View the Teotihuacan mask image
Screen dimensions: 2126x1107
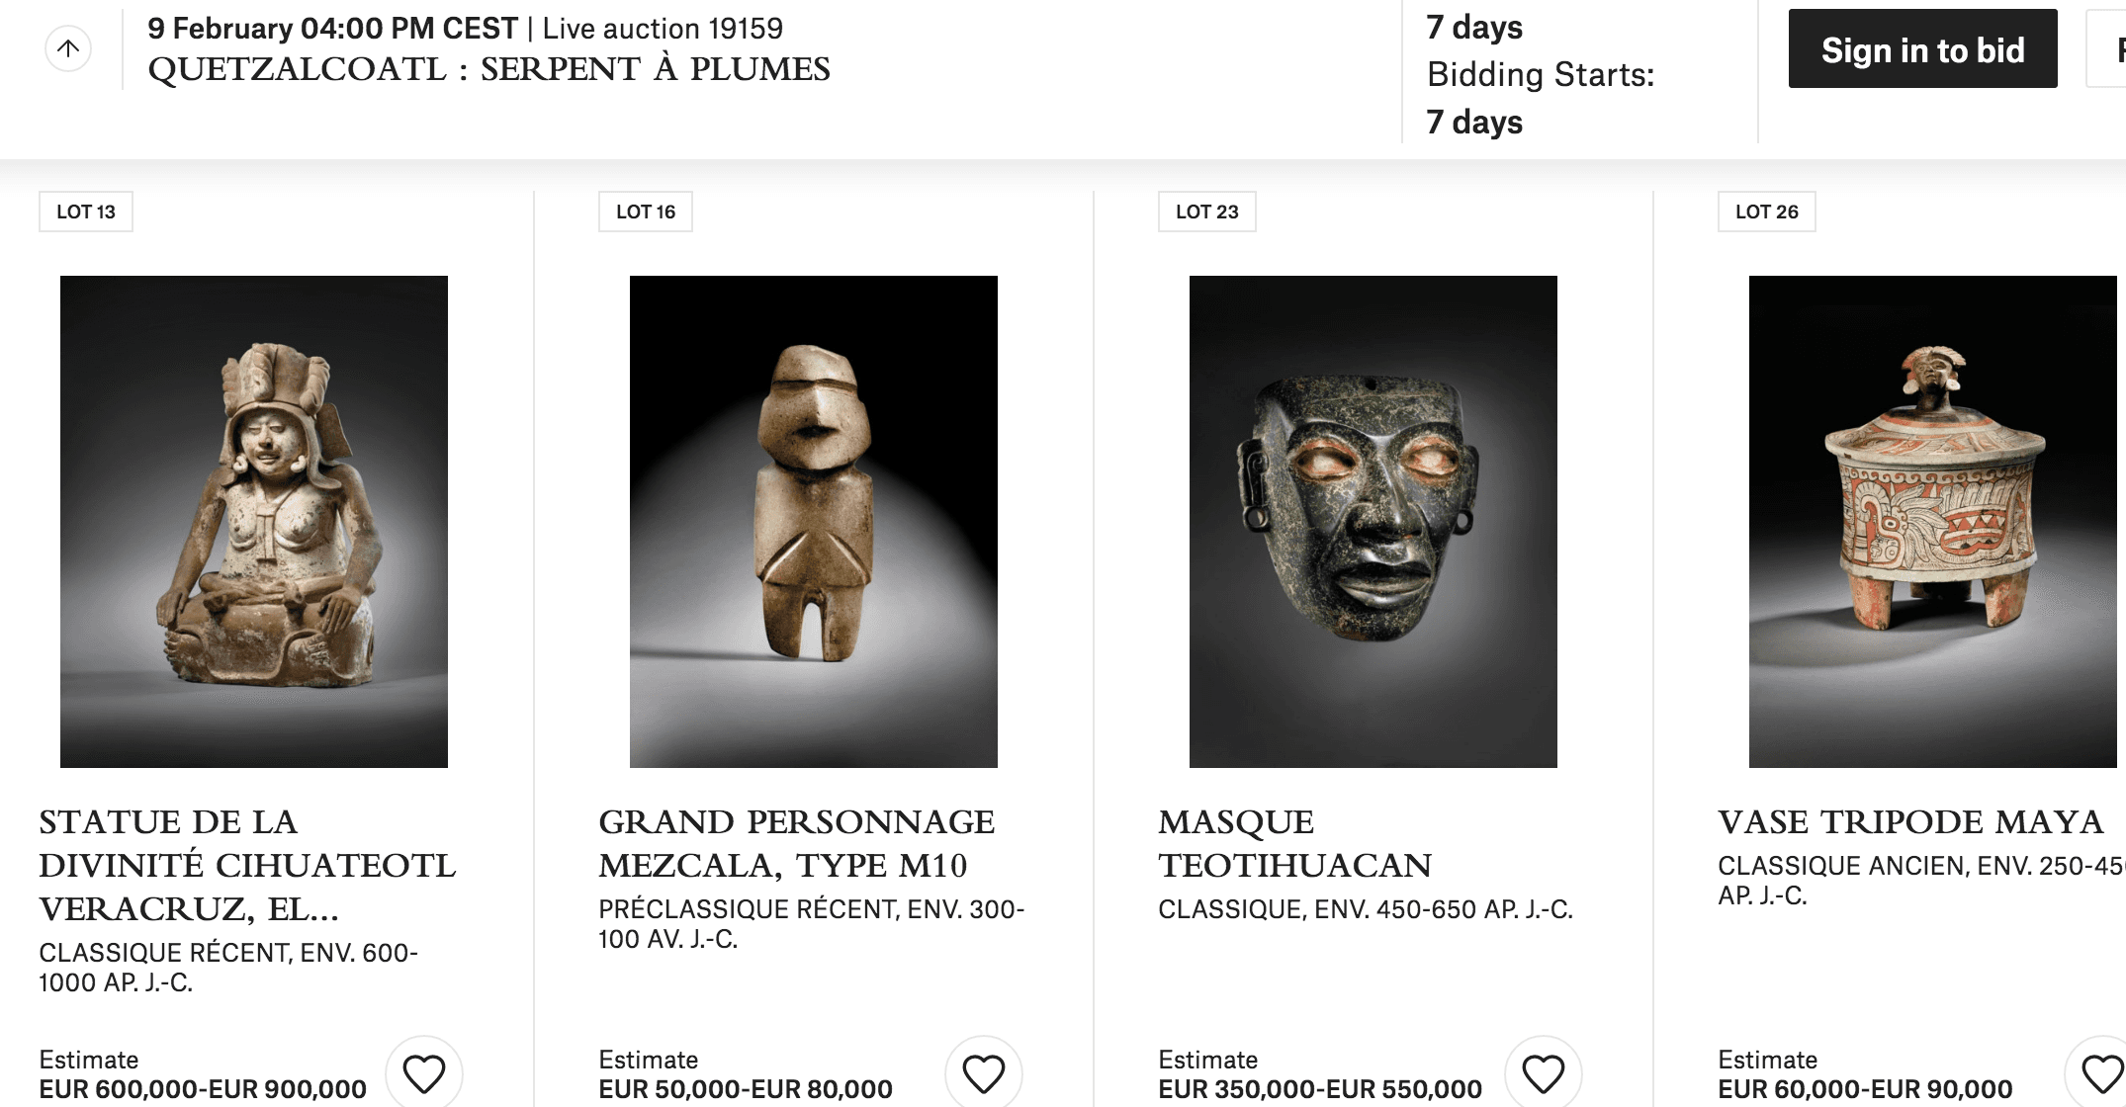click(x=1373, y=522)
